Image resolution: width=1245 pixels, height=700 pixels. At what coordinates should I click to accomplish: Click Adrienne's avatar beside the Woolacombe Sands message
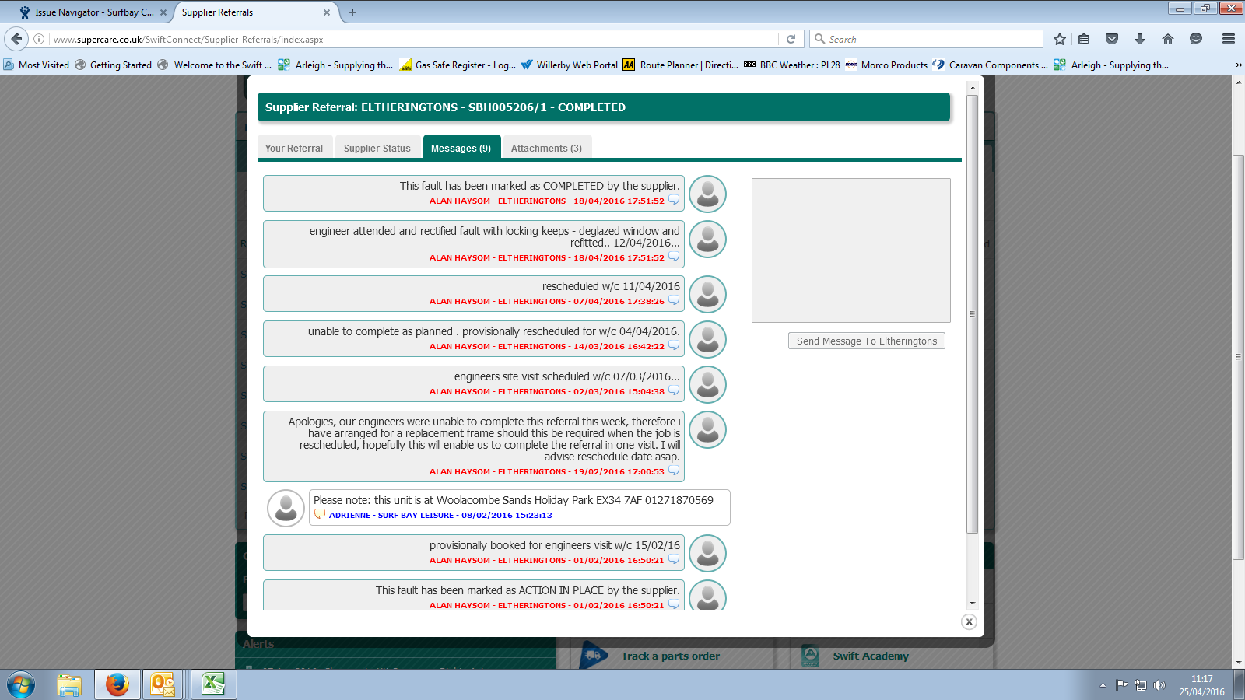pos(286,508)
